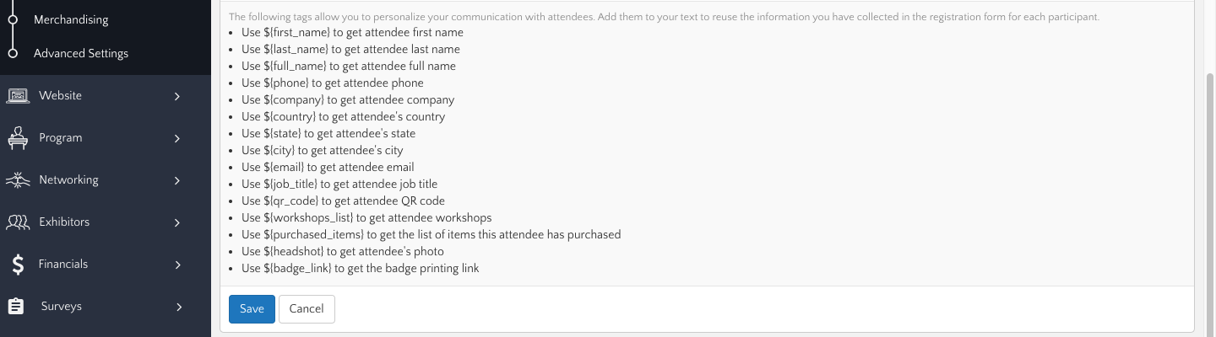Expand the Networking submenu chevron
1216x337 pixels.
point(177,180)
